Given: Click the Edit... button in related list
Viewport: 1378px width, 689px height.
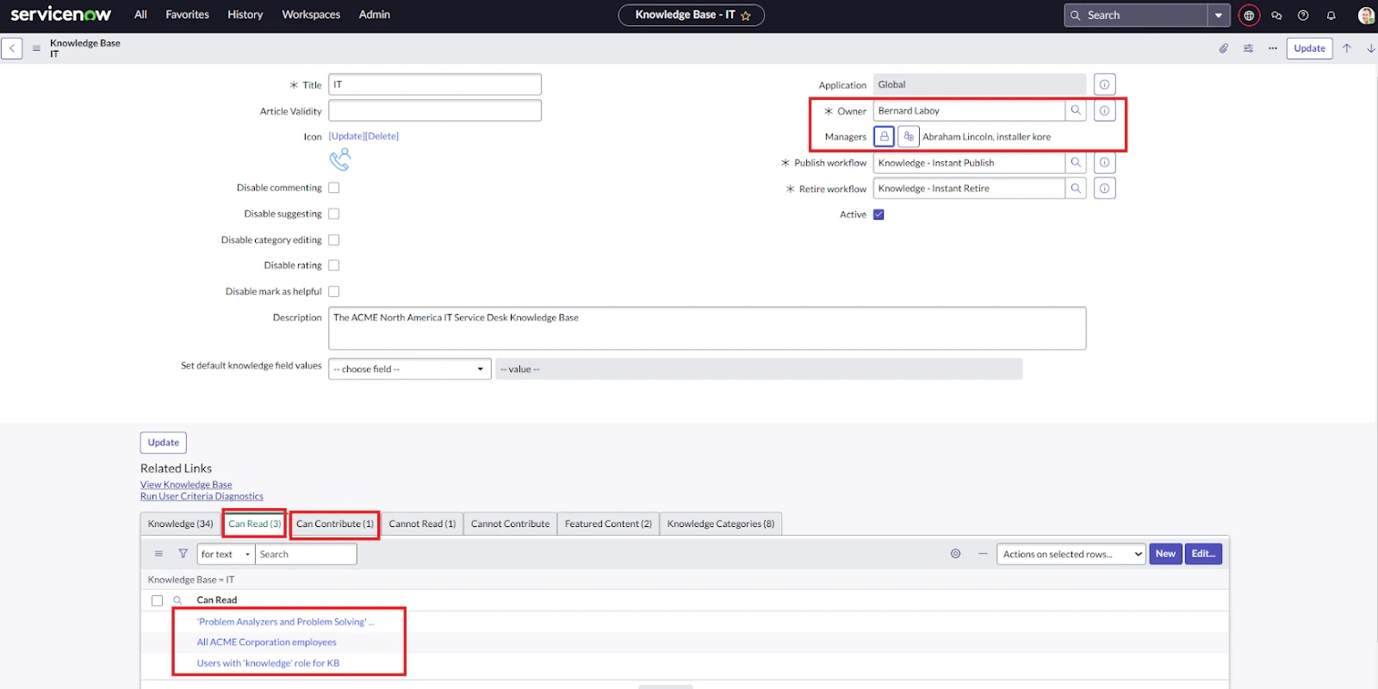Looking at the screenshot, I should pyautogui.click(x=1203, y=554).
